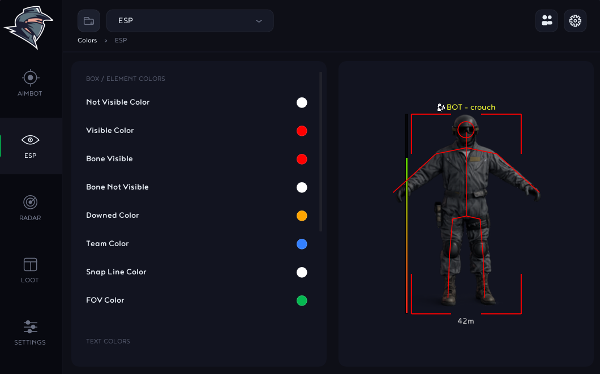Open the Radar section icon
The width and height of the screenshot is (600, 374).
[30, 203]
